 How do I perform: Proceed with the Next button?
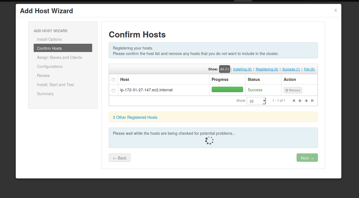click(x=307, y=158)
